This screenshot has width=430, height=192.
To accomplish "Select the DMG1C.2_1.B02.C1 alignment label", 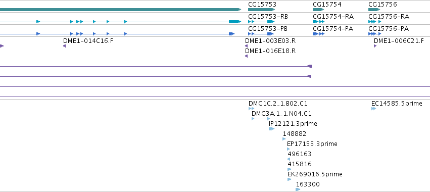I will click(278, 104).
